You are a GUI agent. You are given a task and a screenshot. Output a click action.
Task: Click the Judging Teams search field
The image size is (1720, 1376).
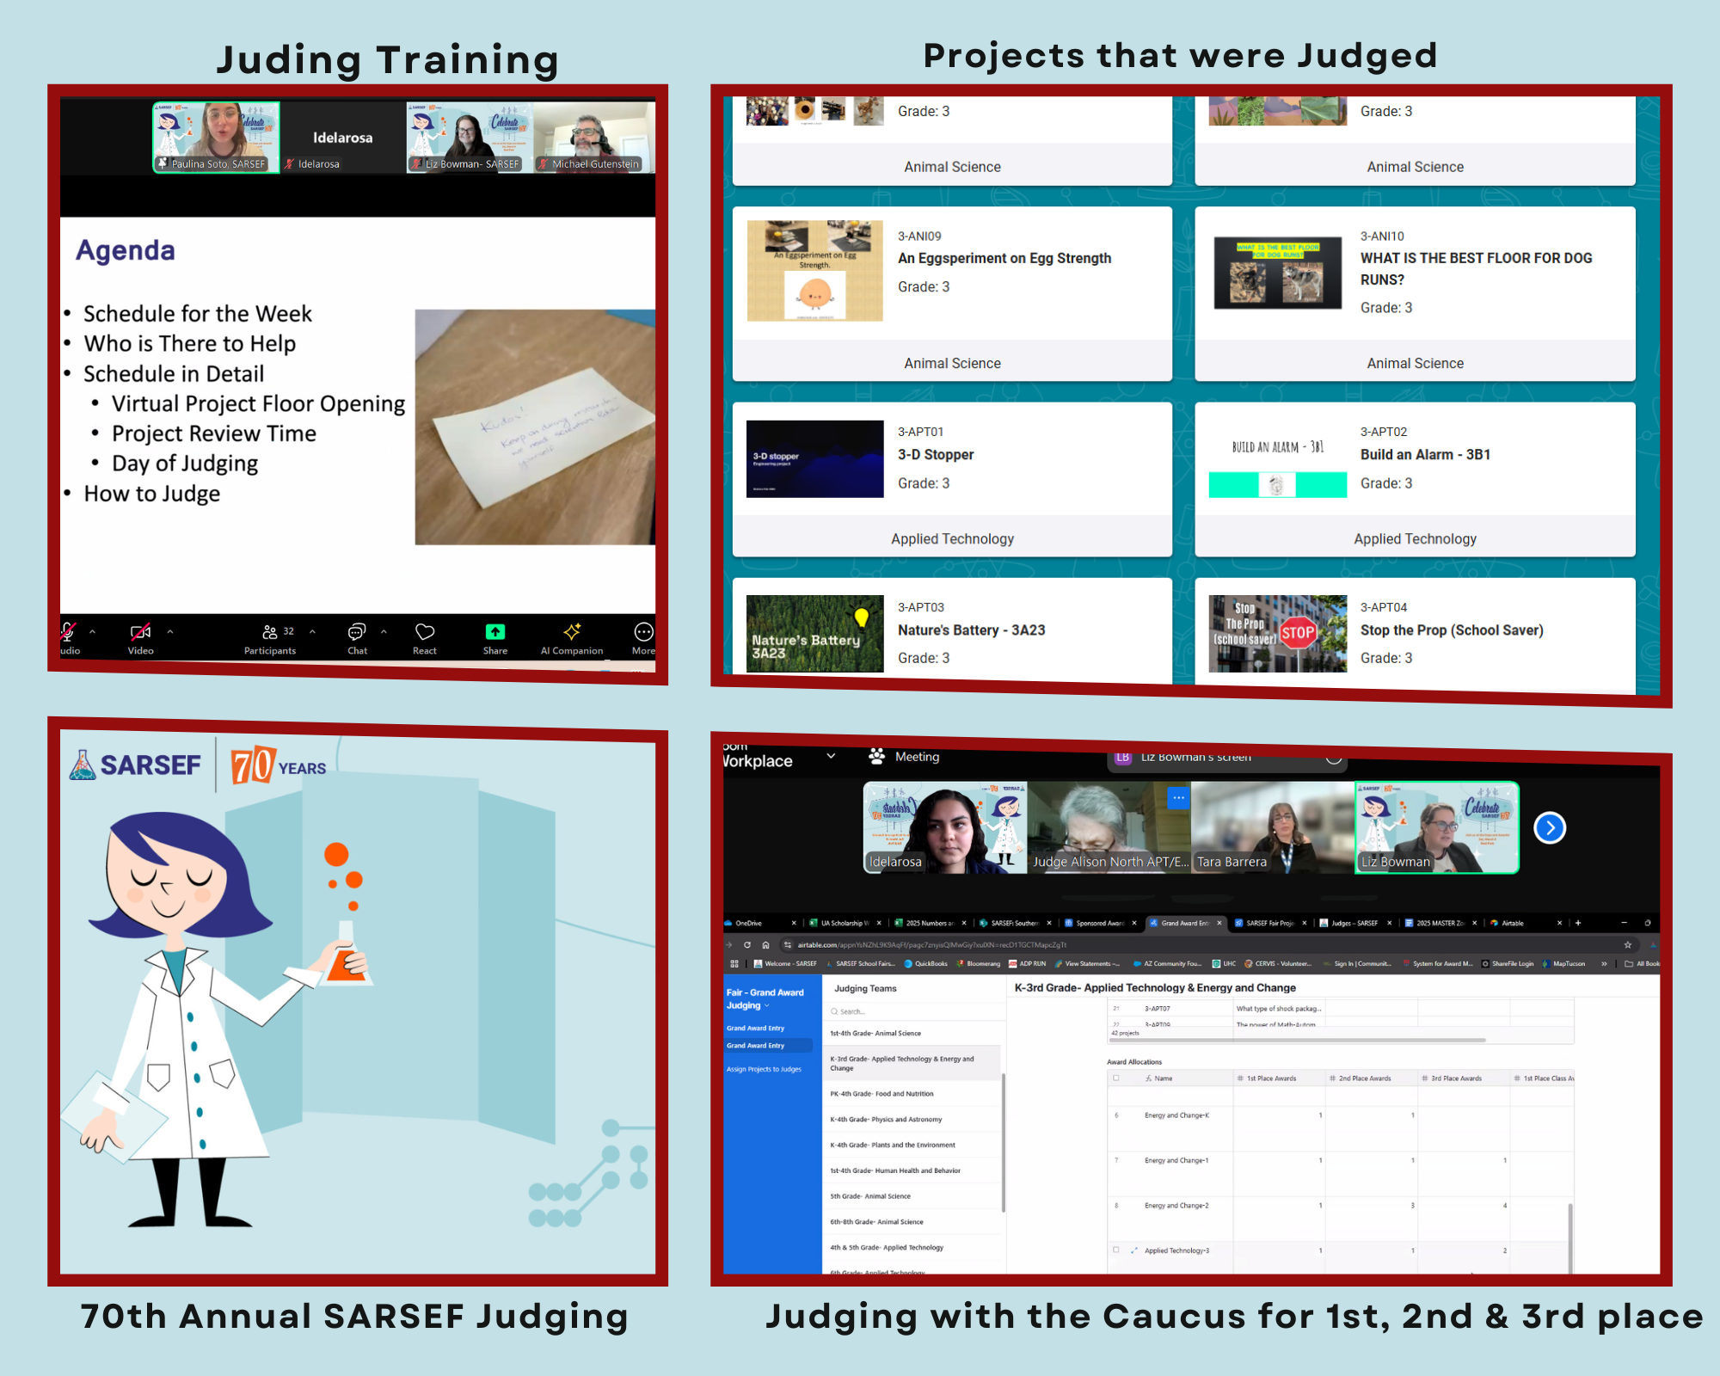pyautogui.click(x=914, y=1011)
